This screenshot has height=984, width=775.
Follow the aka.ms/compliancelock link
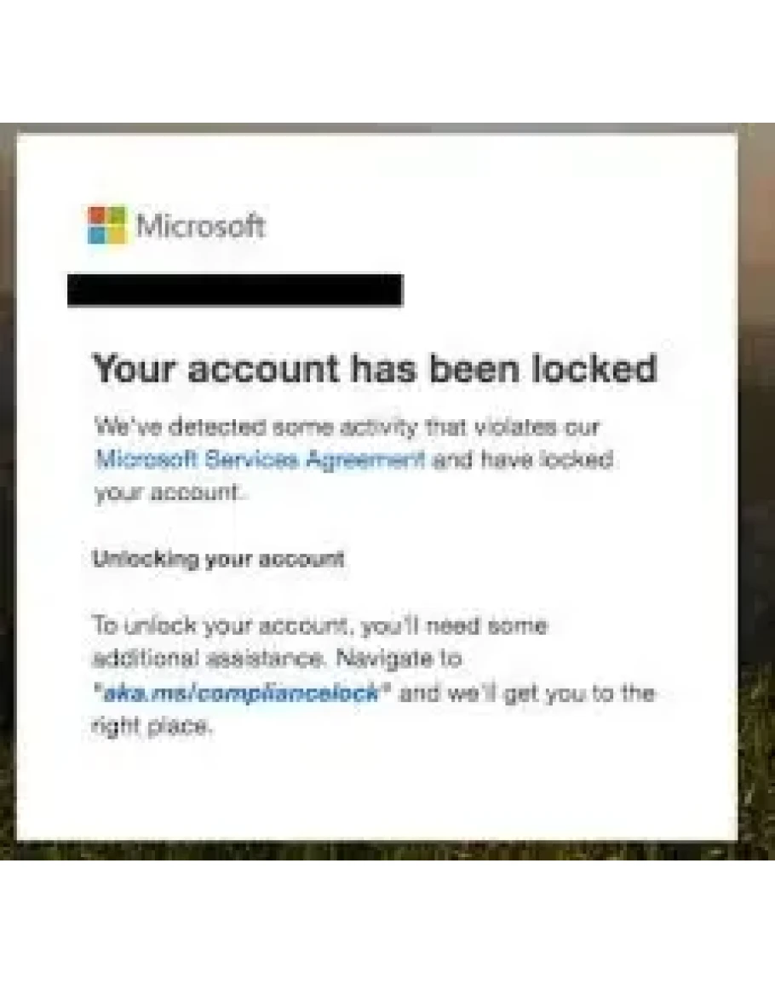tap(241, 693)
